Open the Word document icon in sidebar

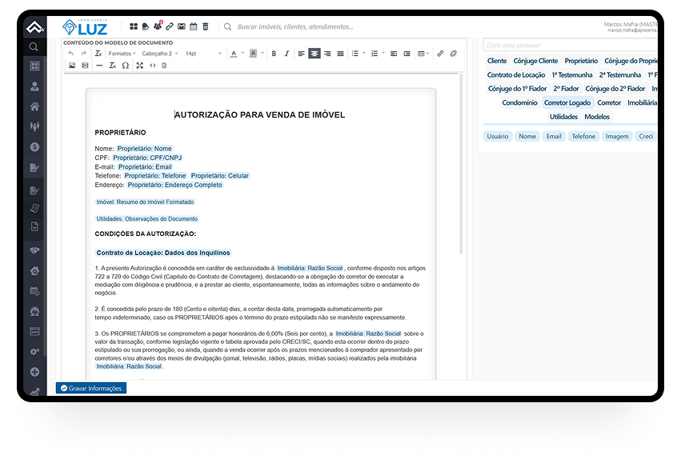coord(34,226)
